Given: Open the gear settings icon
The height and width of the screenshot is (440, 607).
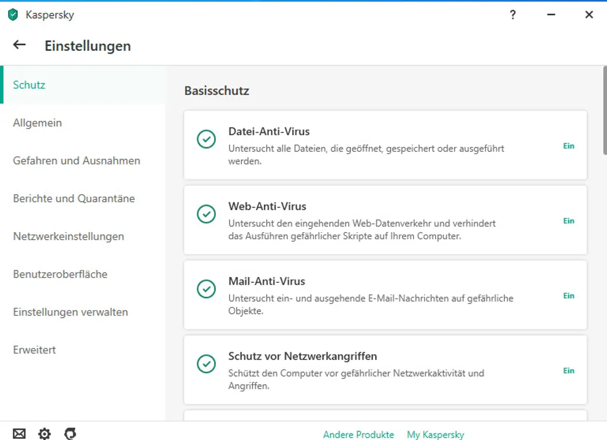Looking at the screenshot, I should point(44,433).
